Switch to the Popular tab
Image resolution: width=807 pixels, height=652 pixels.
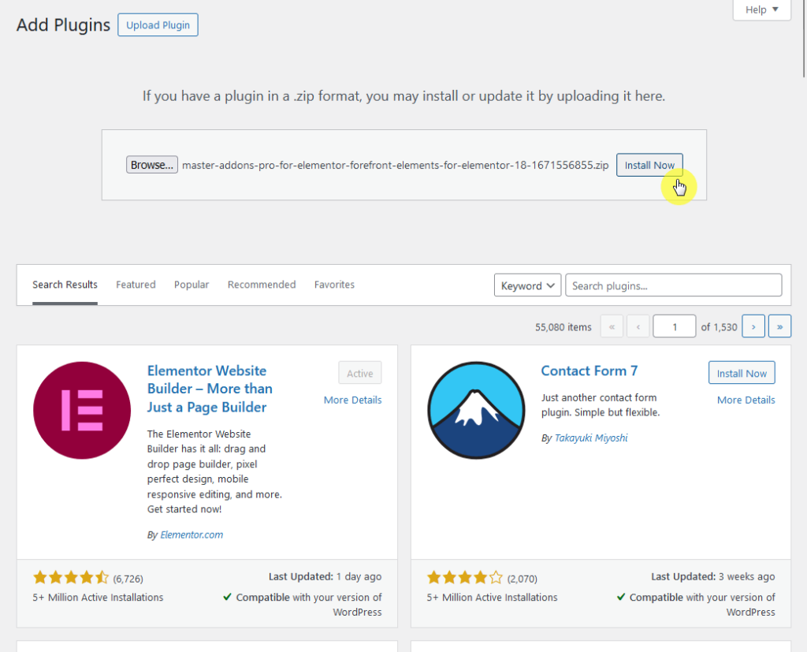(192, 285)
